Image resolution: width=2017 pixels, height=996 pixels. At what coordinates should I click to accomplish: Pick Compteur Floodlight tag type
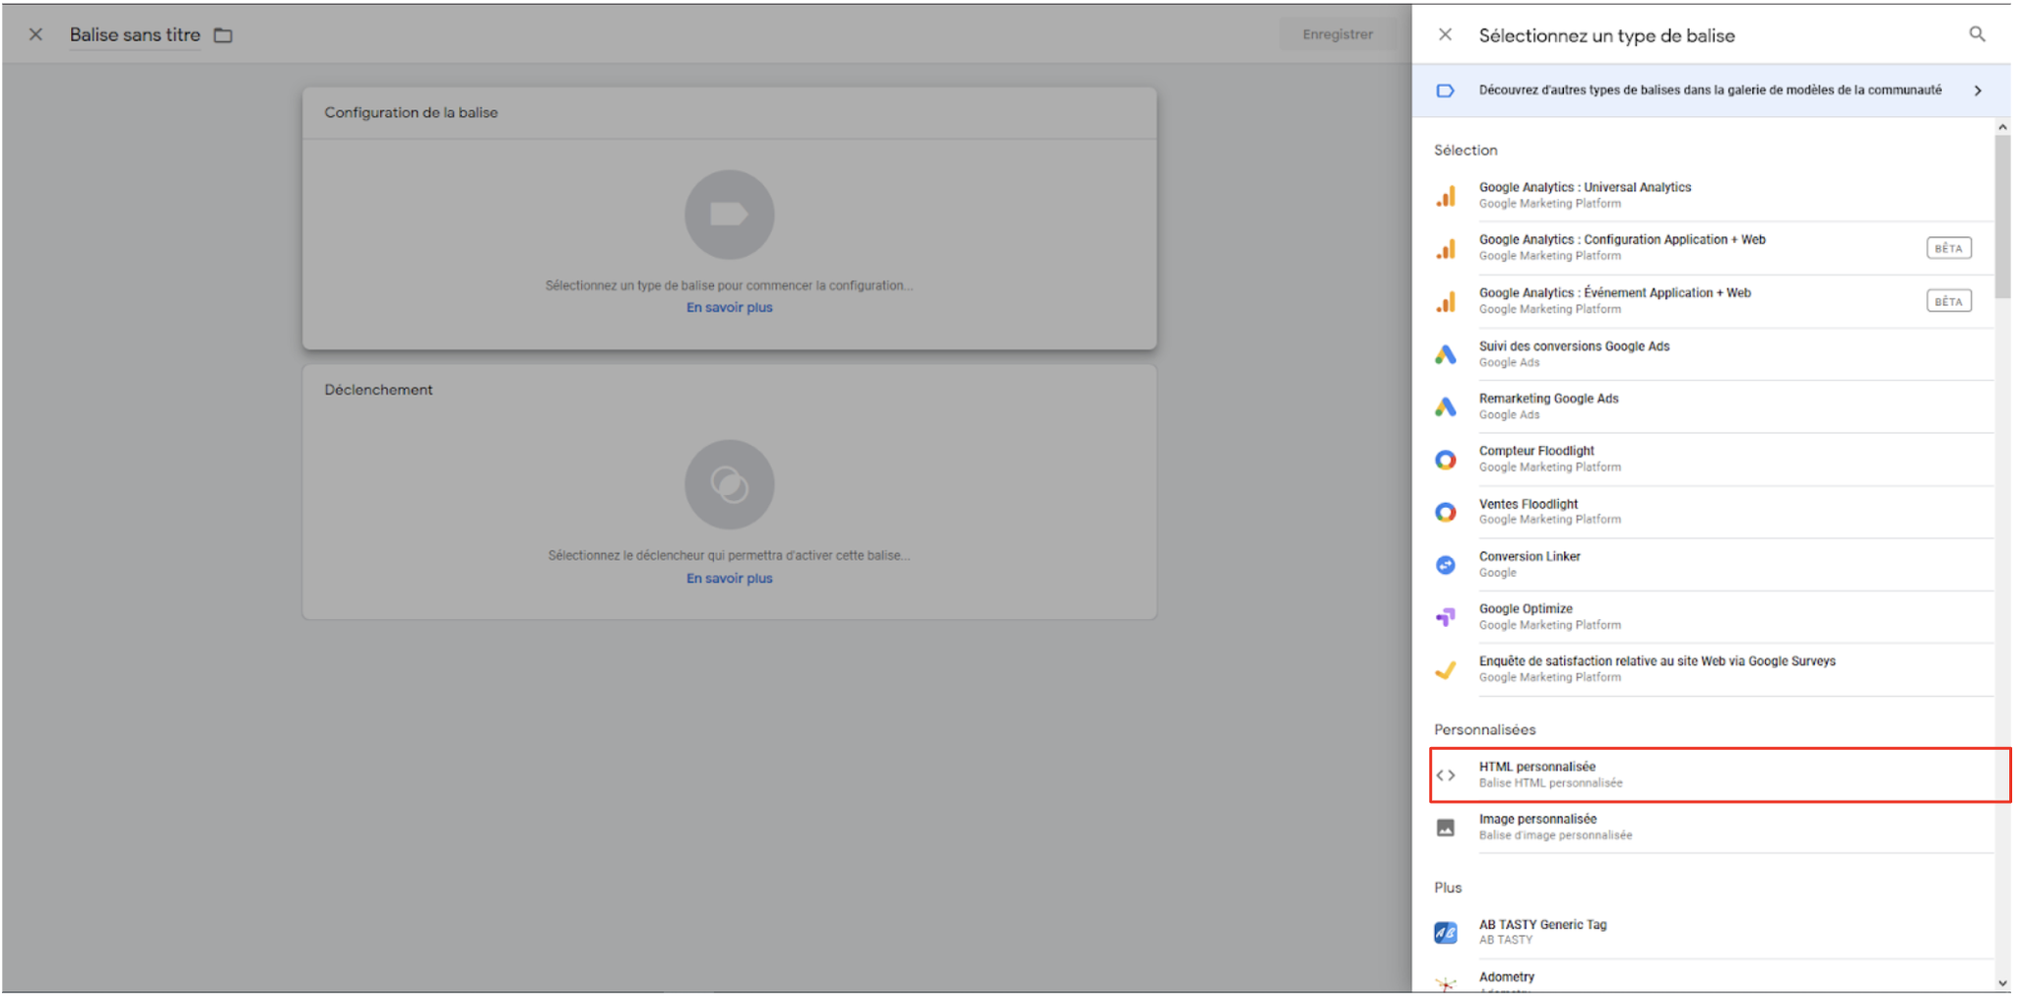(x=1713, y=460)
